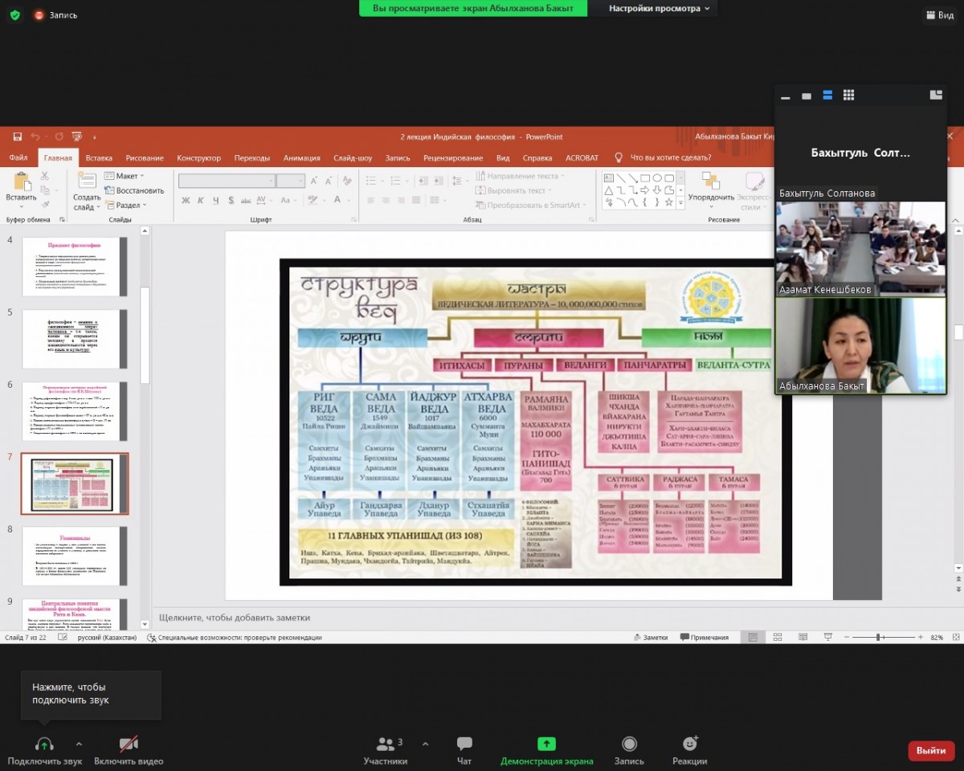
Task: Open Zoom chat panel
Action: (464, 750)
